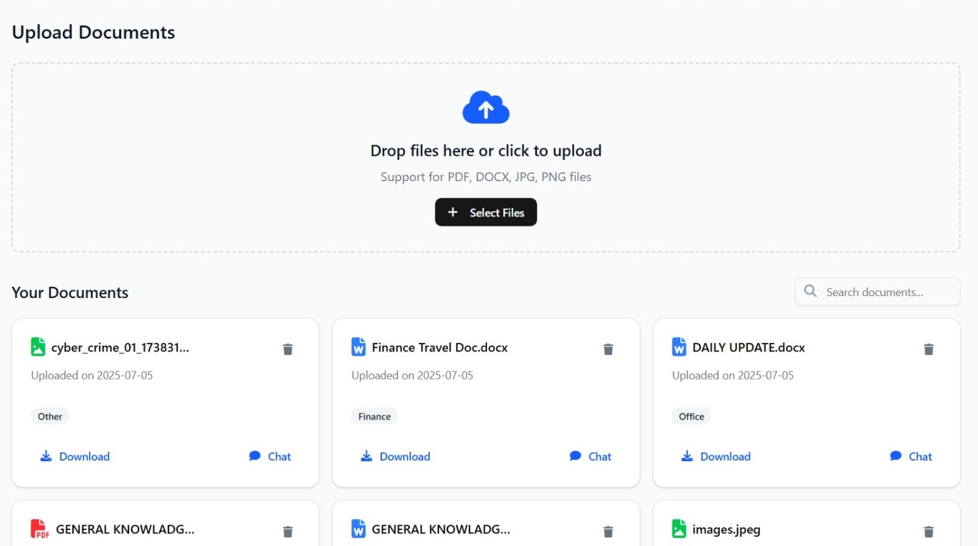
Task: Click the cloud upload icon
Action: pos(486,108)
